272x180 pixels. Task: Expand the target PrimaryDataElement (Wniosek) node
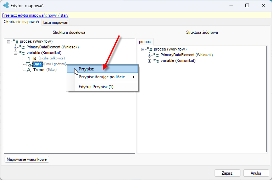(15, 47)
